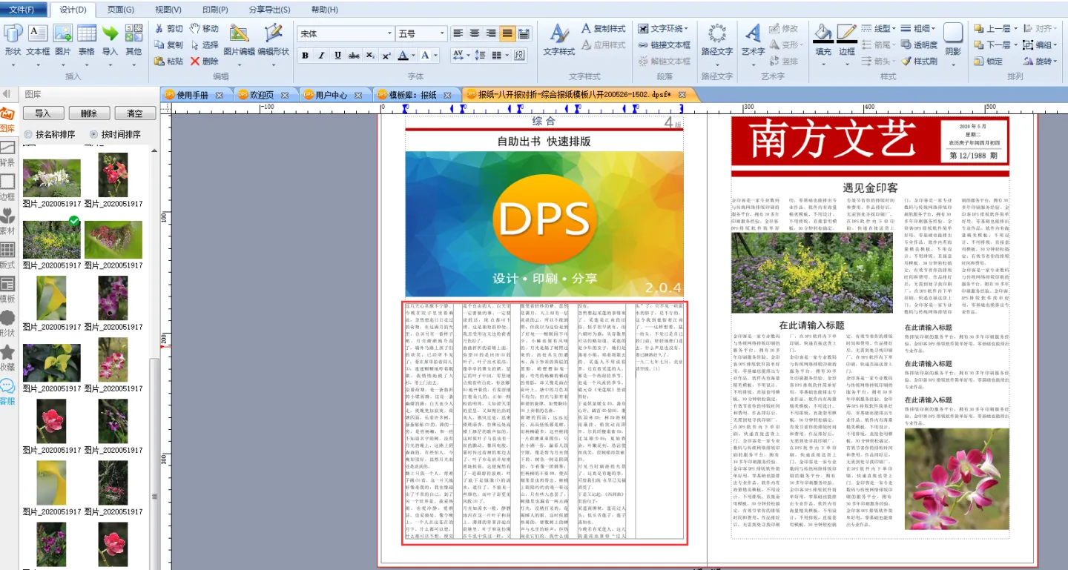Open the 背景 panel in left sidebar
The width and height of the screenshot is (1068, 570).
(7, 154)
